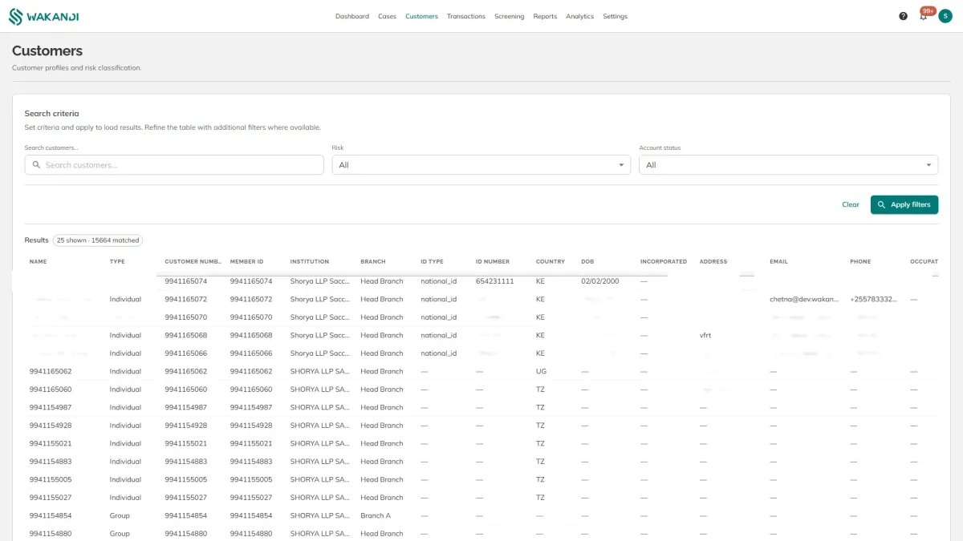Sort by the TYPE column header
This screenshot has height=541, width=963.
coord(117,261)
